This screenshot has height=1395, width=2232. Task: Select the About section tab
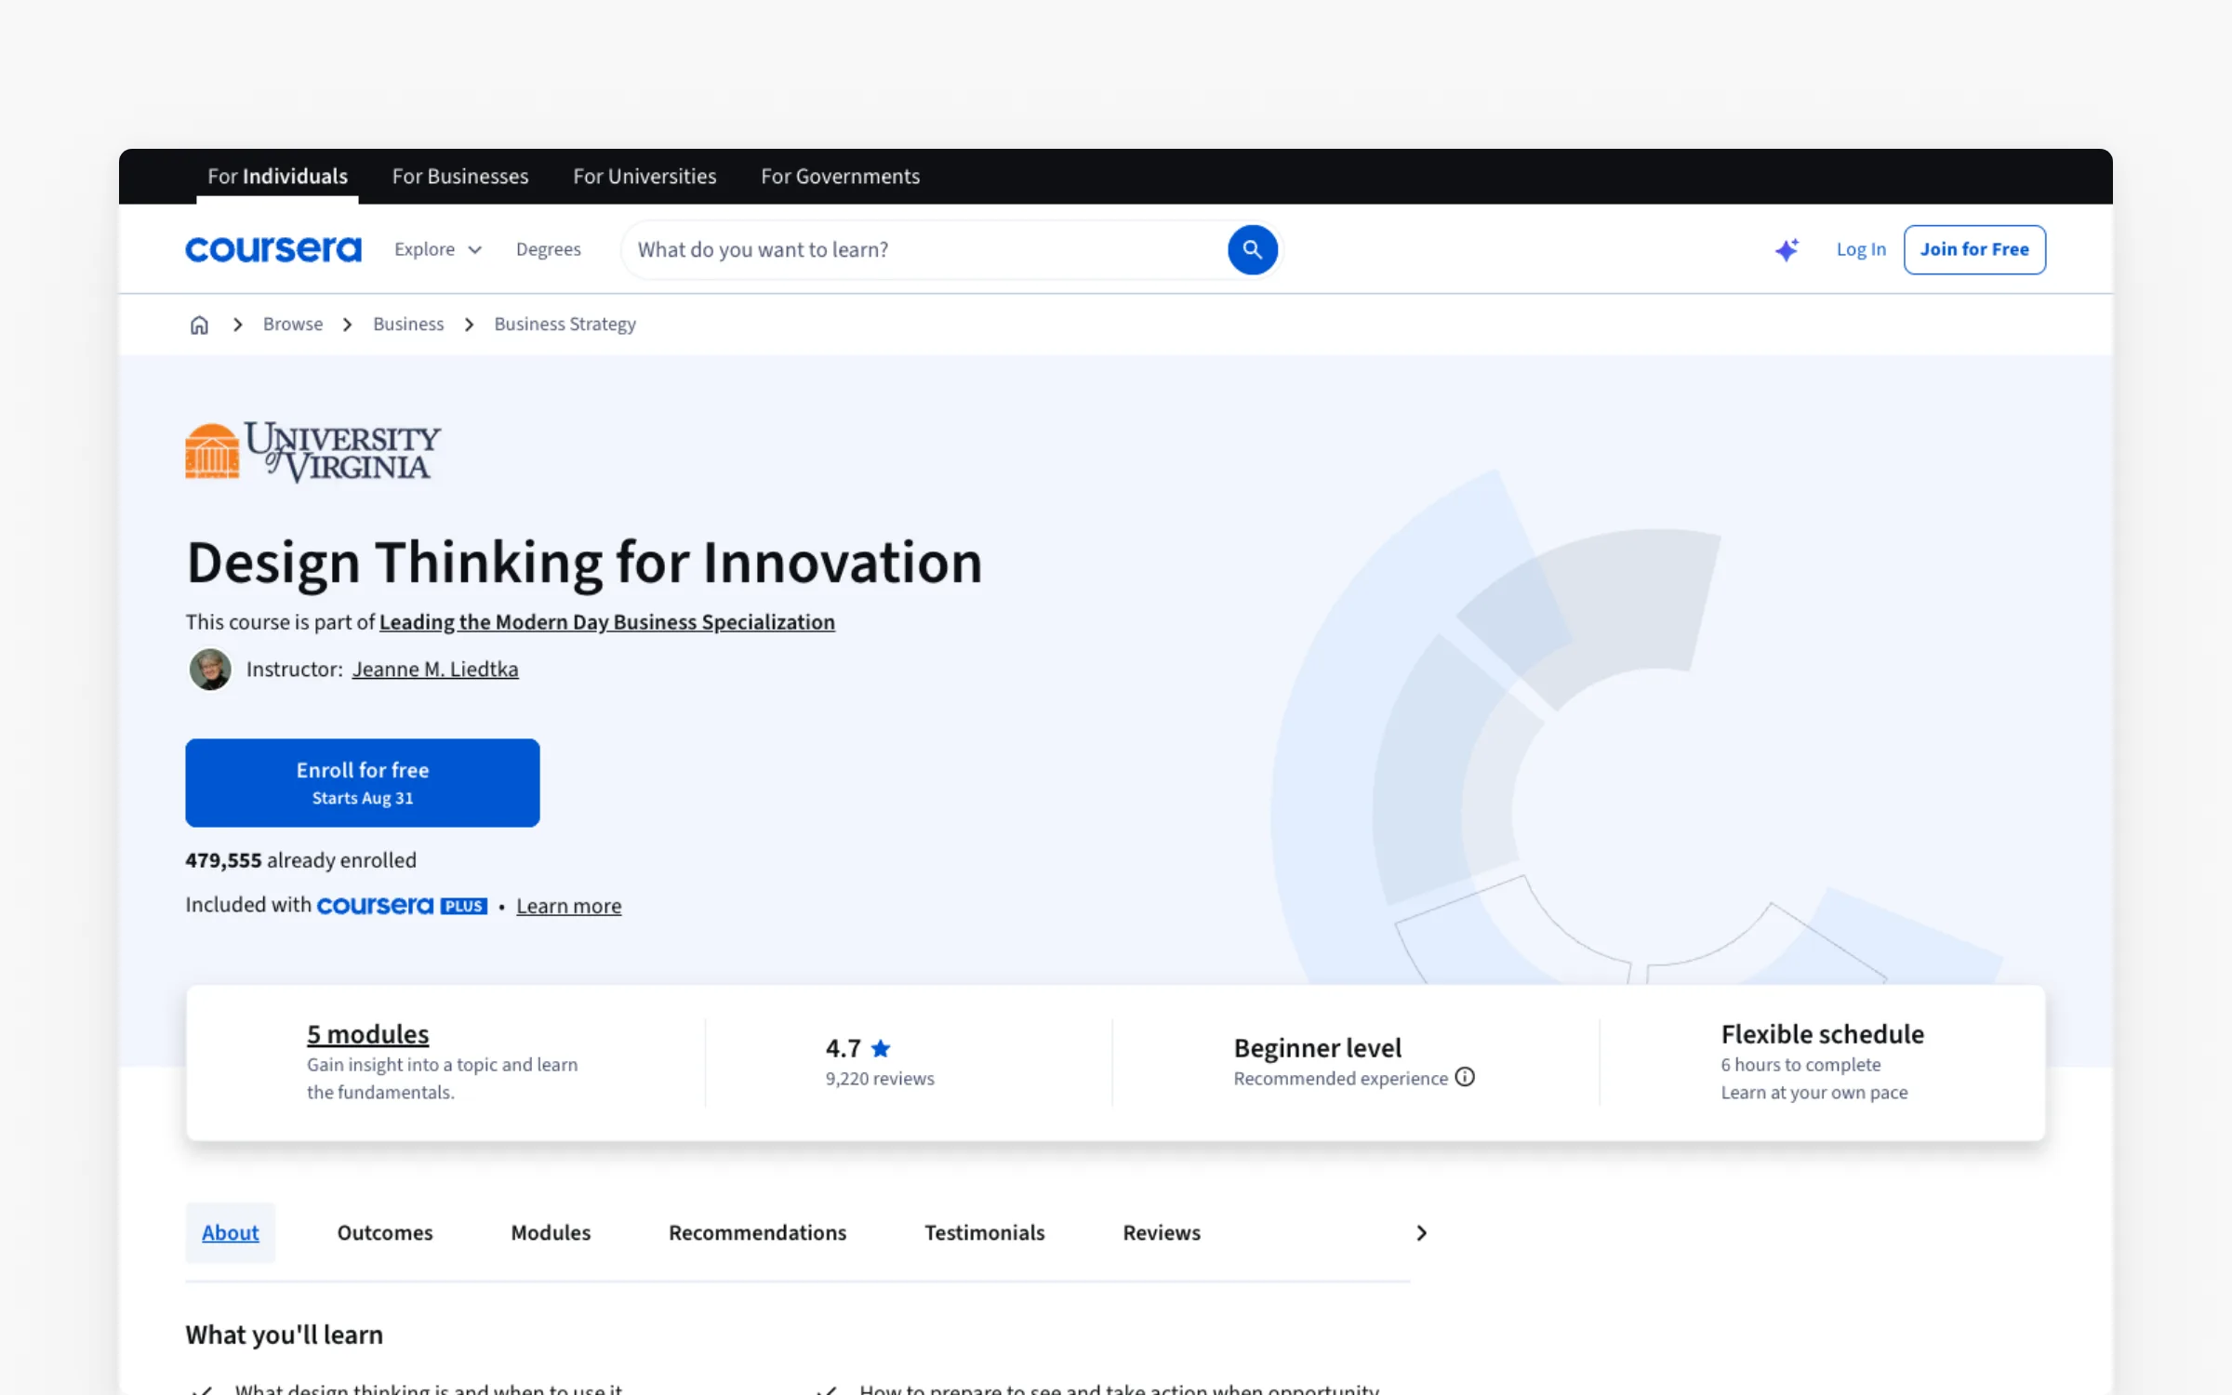(x=230, y=1233)
